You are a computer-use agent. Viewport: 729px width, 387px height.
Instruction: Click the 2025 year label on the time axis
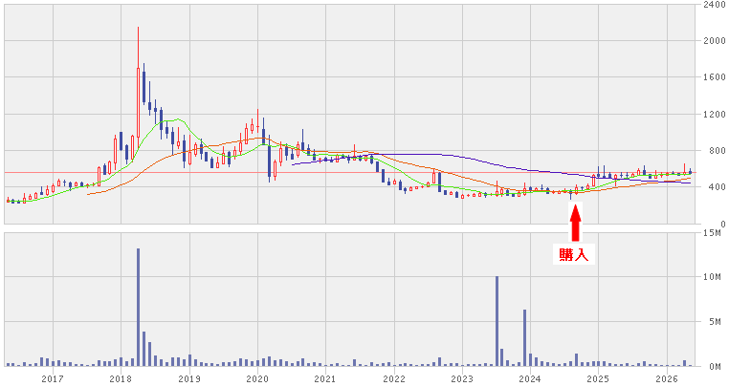pyautogui.click(x=598, y=379)
